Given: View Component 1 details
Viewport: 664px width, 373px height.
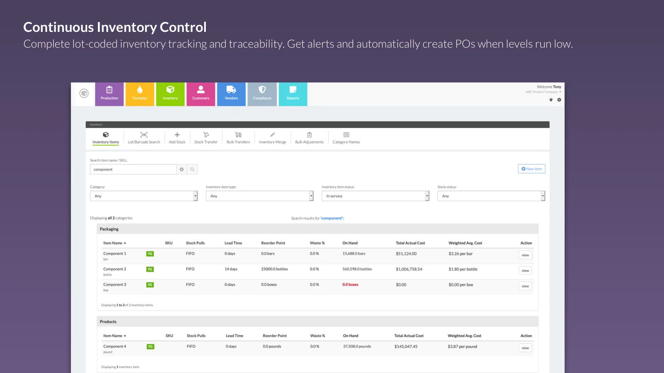Looking at the screenshot, I should (x=525, y=255).
